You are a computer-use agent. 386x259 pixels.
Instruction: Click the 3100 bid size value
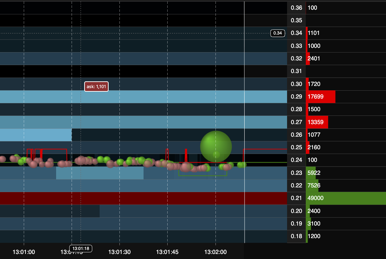click(314, 223)
